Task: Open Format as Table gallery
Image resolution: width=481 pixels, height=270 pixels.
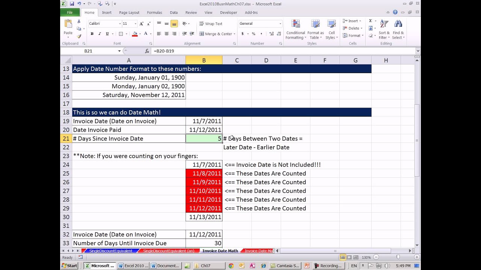Action: 315,29
